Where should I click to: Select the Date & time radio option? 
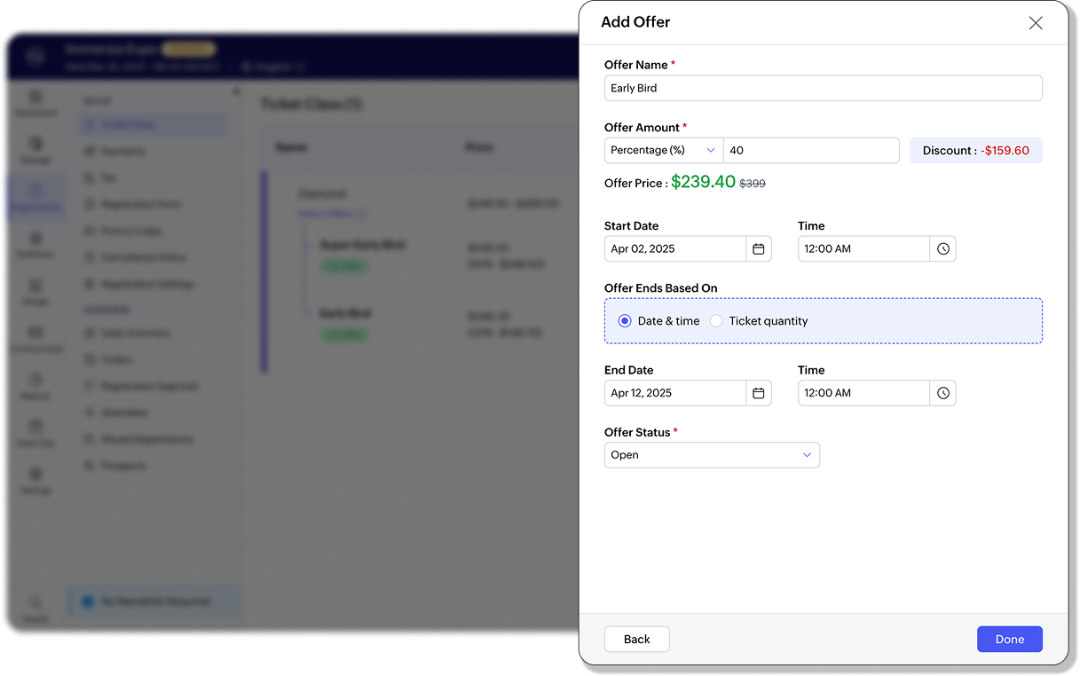click(625, 321)
